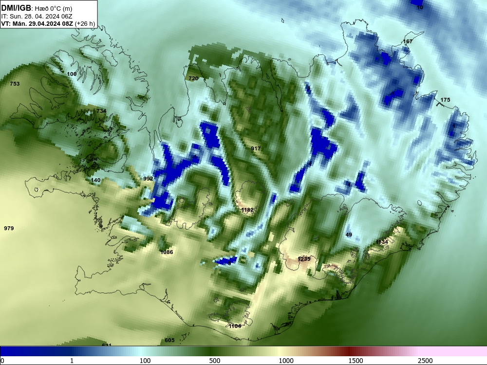Screen dimensions: 487x365
Task: Click the 'Hæð 0°C (m)' parameter label
Action: coord(54,9)
